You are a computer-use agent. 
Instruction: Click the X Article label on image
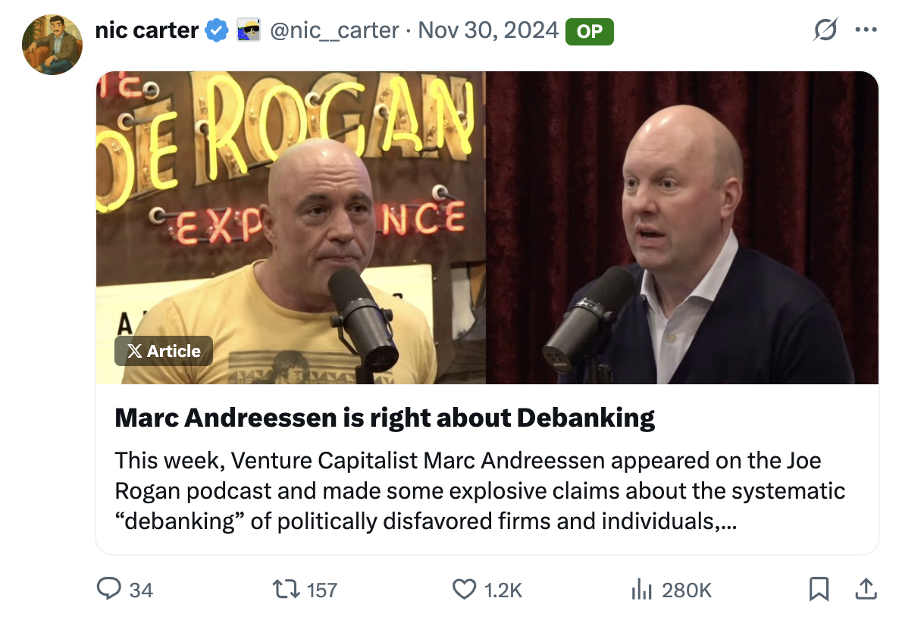pyautogui.click(x=164, y=351)
